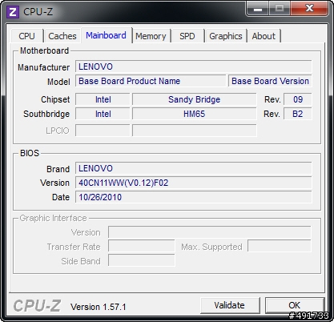Click the Southbridge label
This screenshot has height=322, width=334.
click(x=46, y=114)
